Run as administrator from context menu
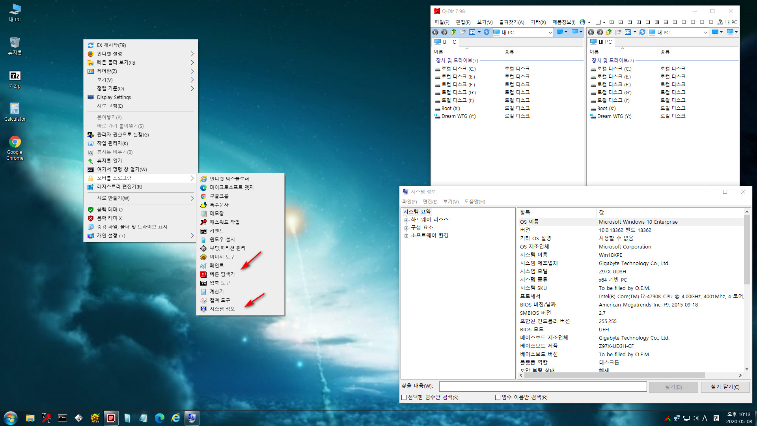 click(x=141, y=135)
